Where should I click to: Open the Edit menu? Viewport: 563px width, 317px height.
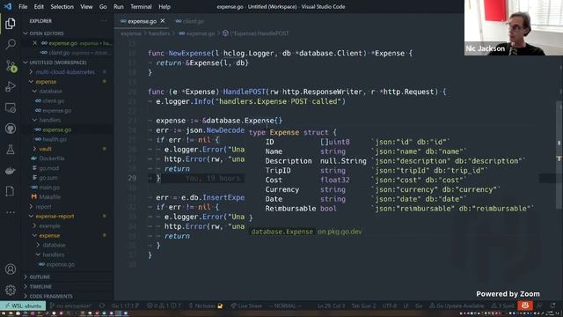click(x=39, y=6)
